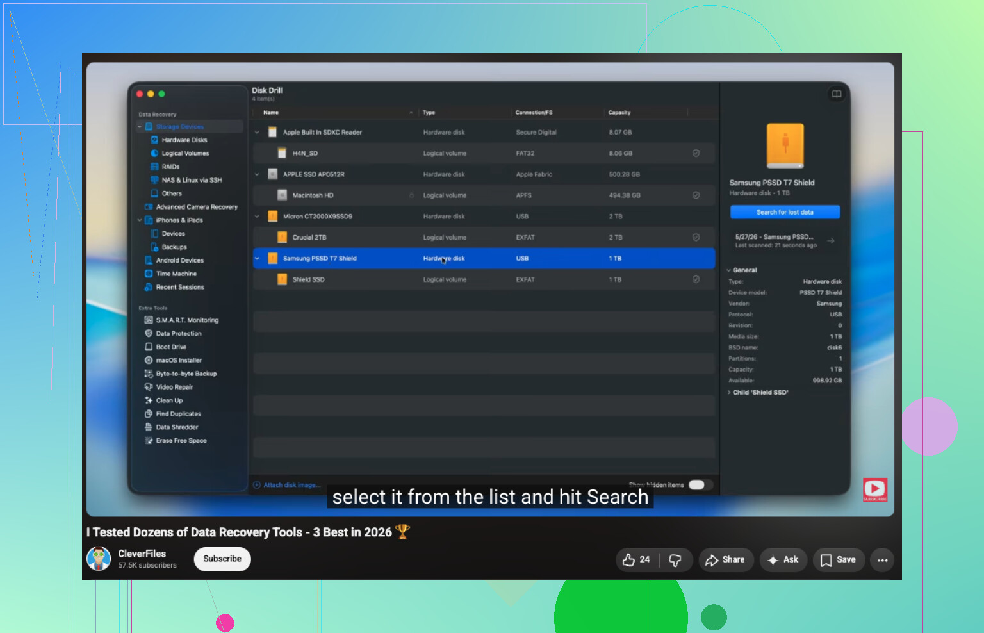
Task: Click shield protection icon on H4N_SD row
Action: pos(696,153)
